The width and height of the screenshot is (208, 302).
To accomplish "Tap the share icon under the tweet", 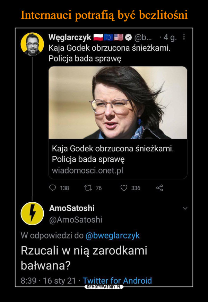I will tap(159, 188).
